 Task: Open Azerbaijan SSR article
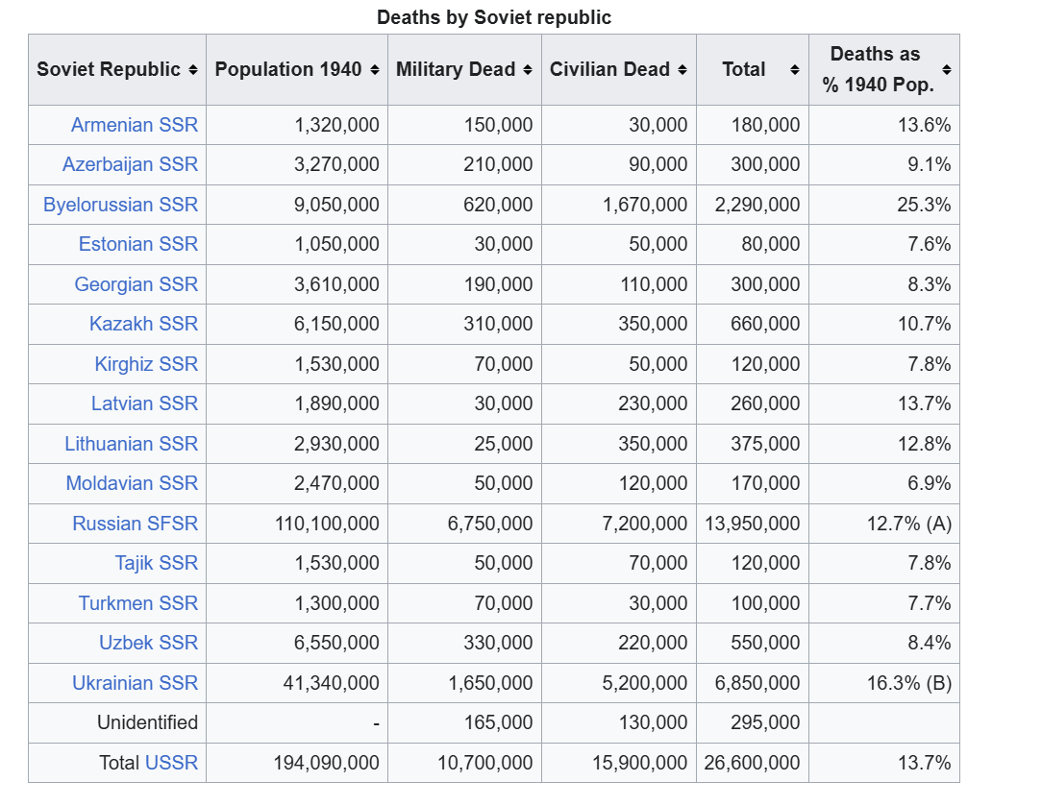(x=131, y=164)
